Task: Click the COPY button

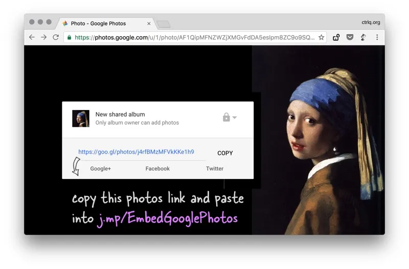Action: [x=225, y=153]
